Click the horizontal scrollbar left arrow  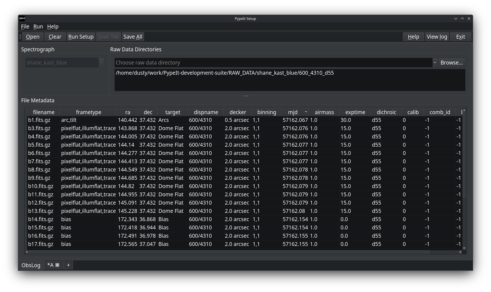[27, 252]
